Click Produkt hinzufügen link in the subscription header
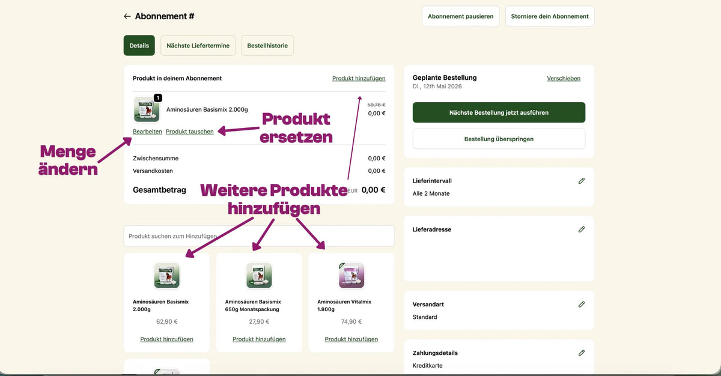This screenshot has height=376, width=721. 359,78
